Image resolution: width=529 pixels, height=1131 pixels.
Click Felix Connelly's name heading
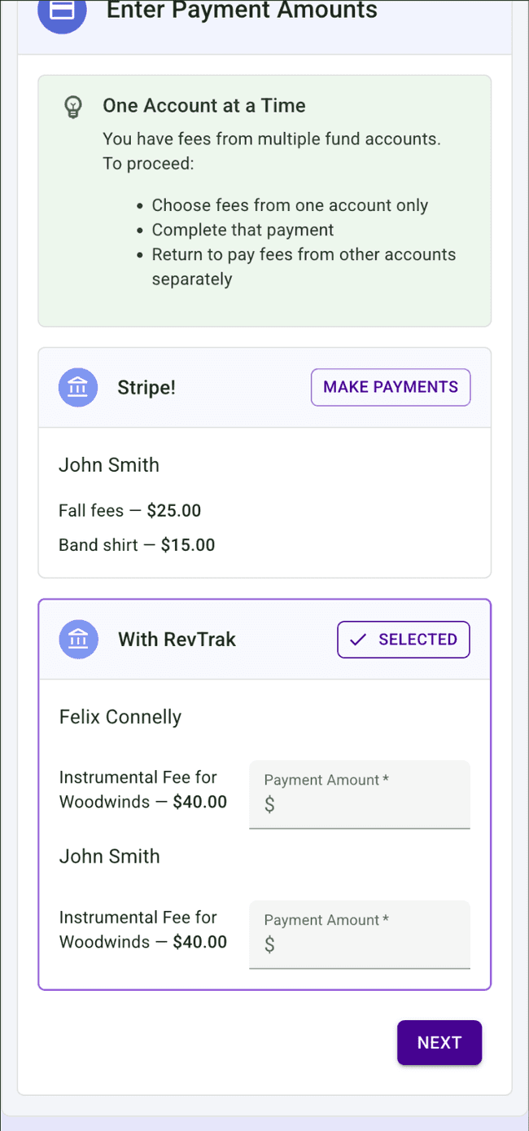pos(120,716)
